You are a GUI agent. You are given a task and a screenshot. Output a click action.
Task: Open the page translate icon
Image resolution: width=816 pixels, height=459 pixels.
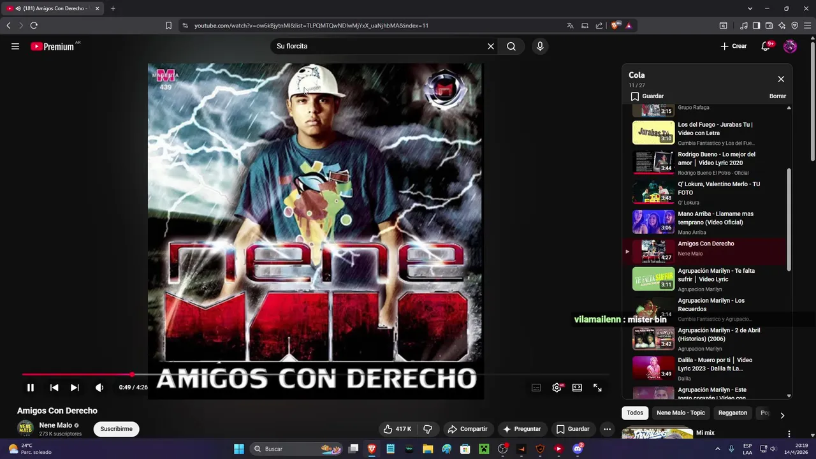pyautogui.click(x=570, y=25)
